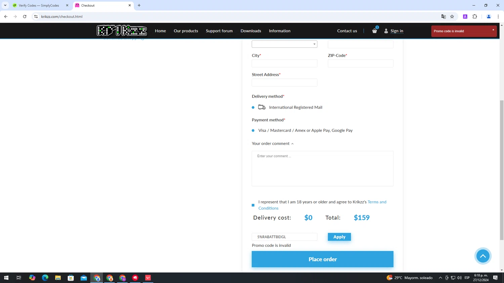Click the ZIP-Code input field
This screenshot has width=504, height=283.
361,63
